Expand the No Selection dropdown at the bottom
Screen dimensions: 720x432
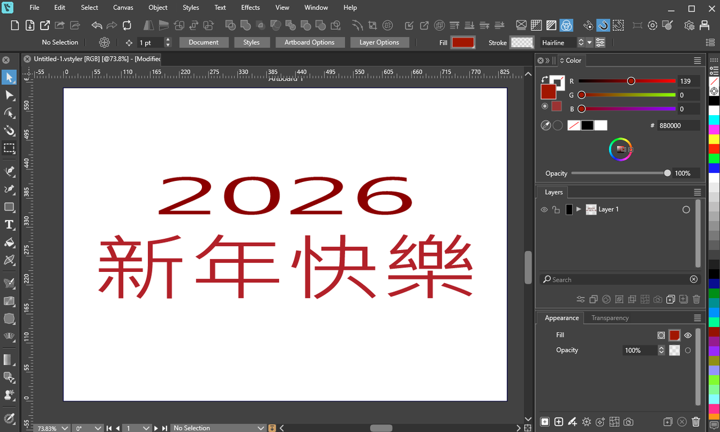pos(218,428)
